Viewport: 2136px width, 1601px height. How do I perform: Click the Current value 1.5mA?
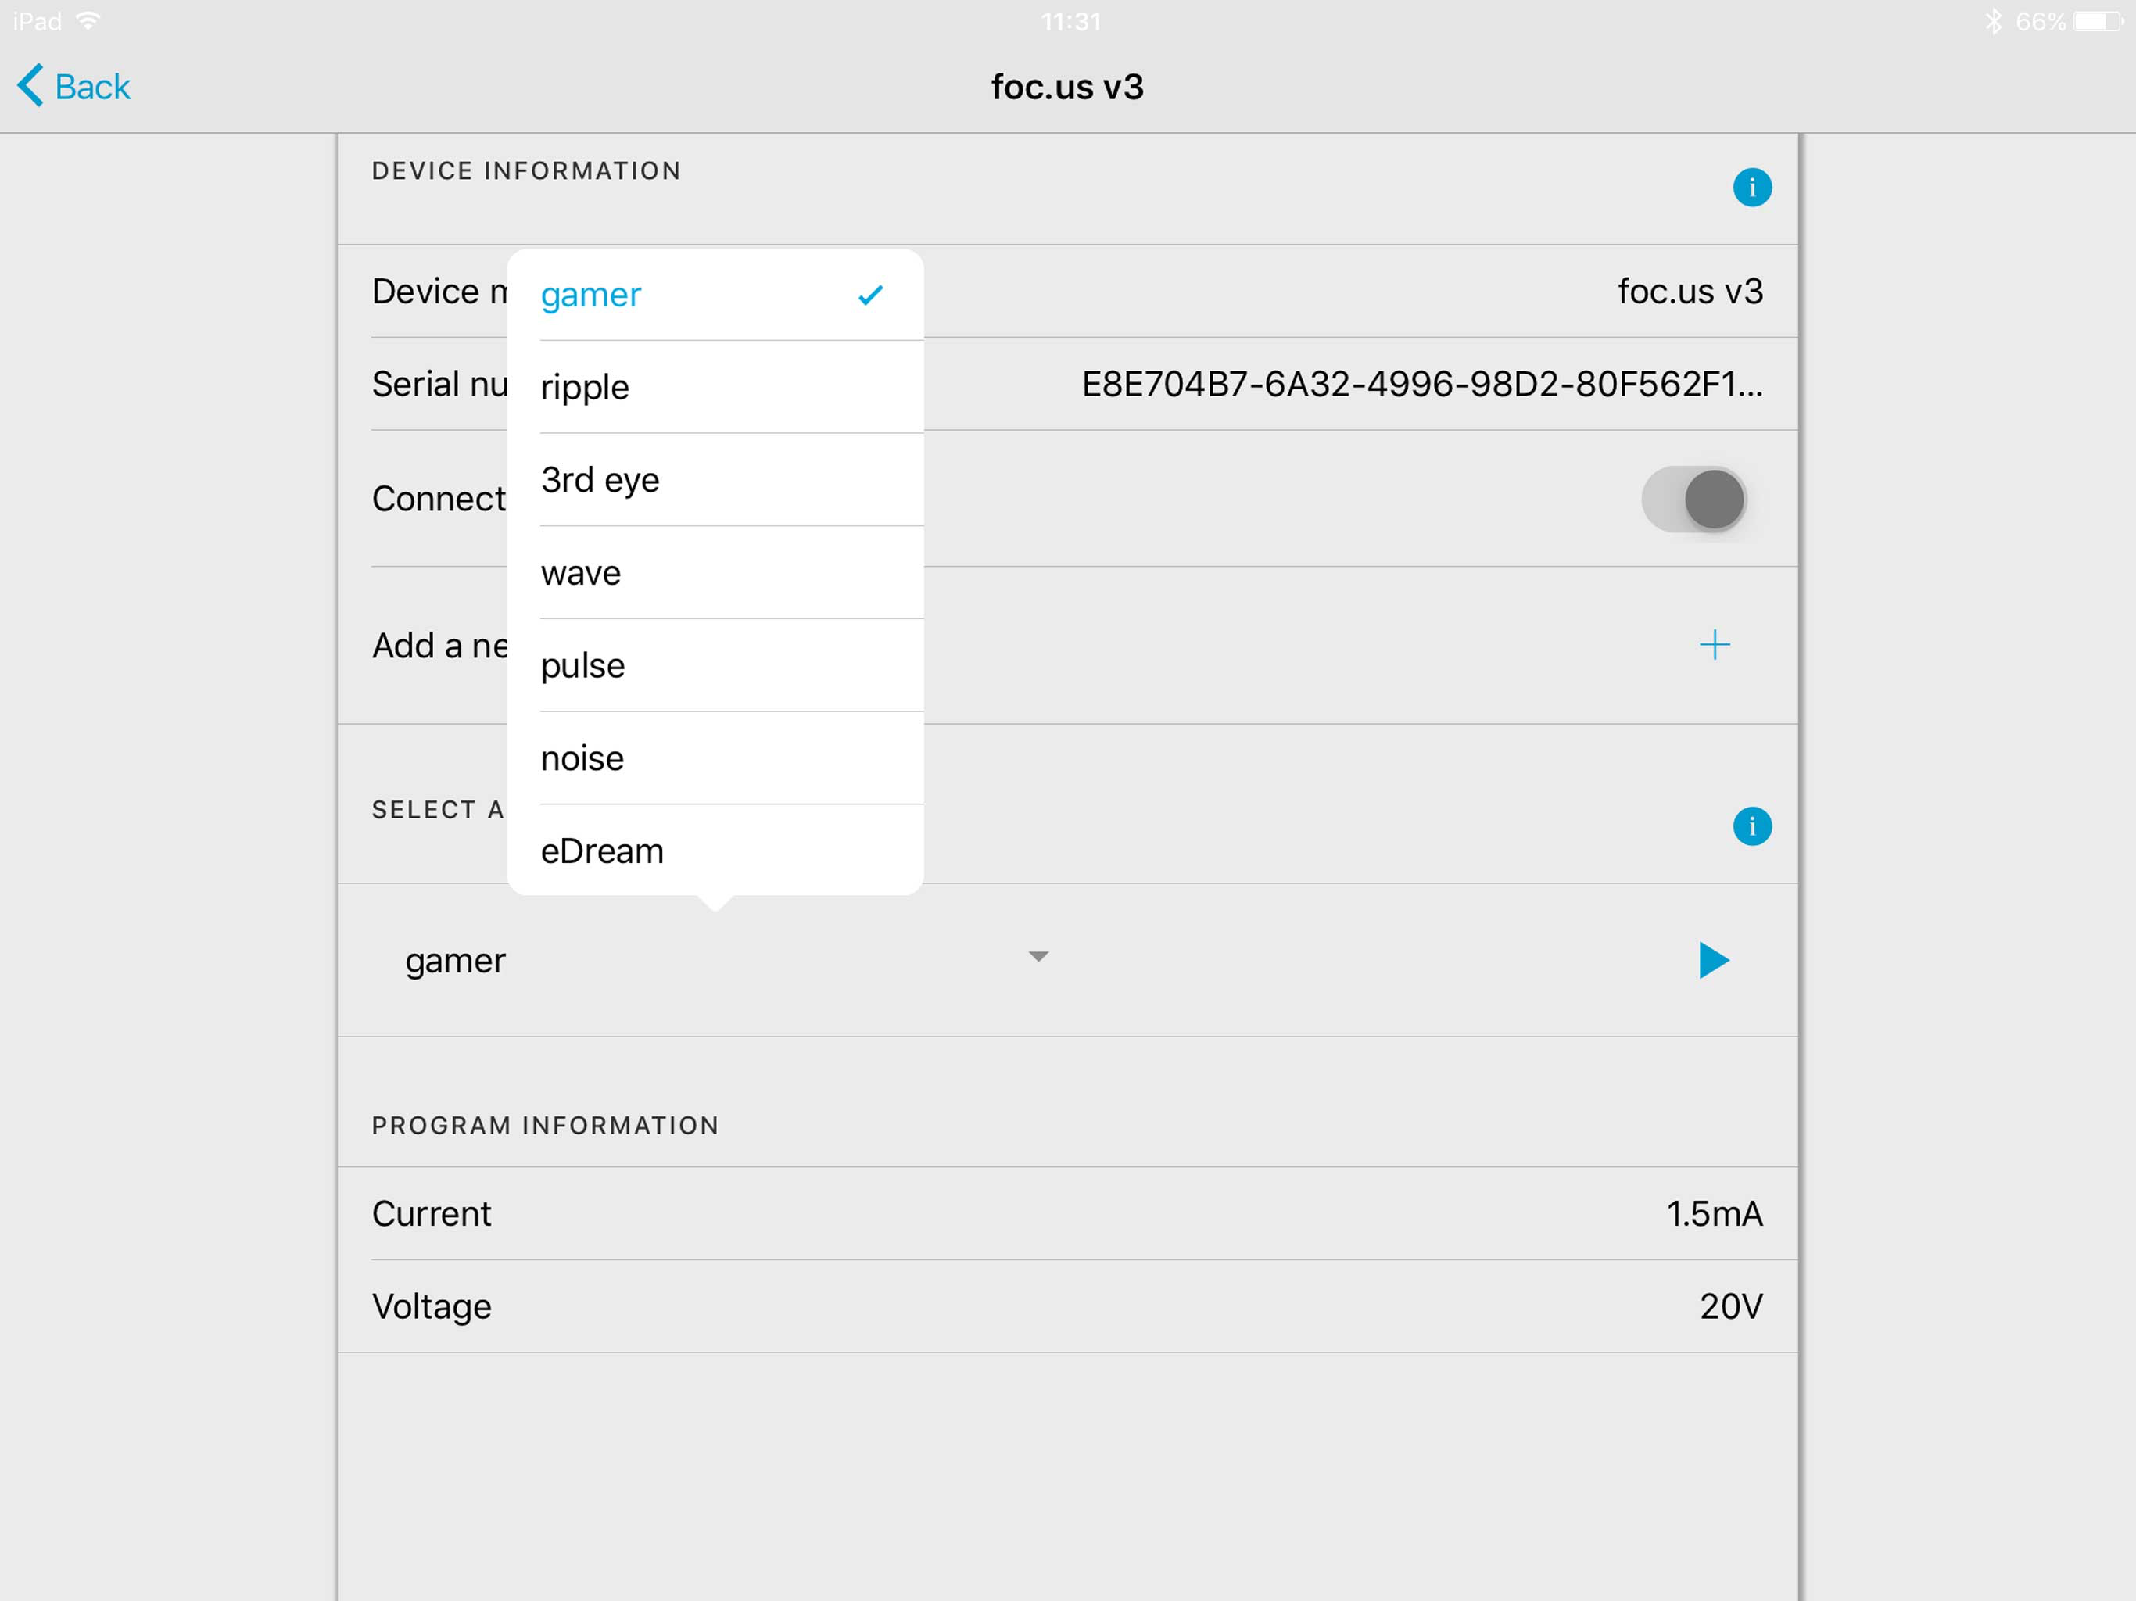[x=1714, y=1214]
